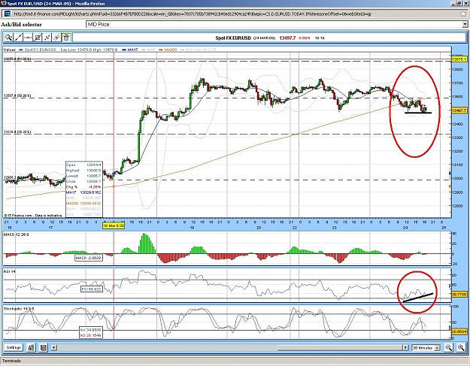Click the MA17 legend entry
The width and height of the screenshot is (470, 366).
pyautogui.click(x=130, y=50)
